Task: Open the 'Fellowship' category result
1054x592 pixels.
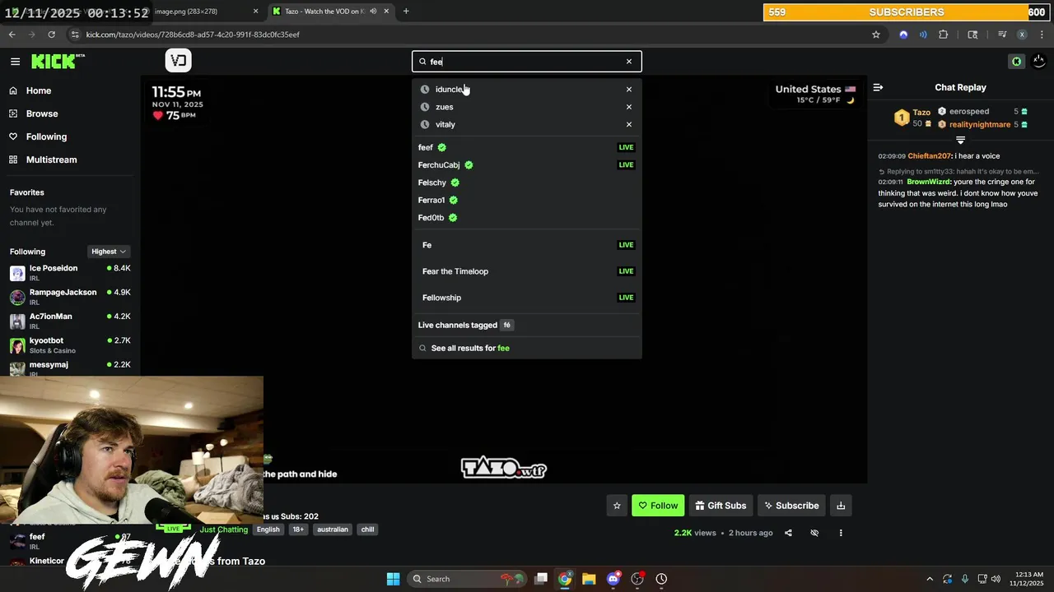Action: click(526, 298)
